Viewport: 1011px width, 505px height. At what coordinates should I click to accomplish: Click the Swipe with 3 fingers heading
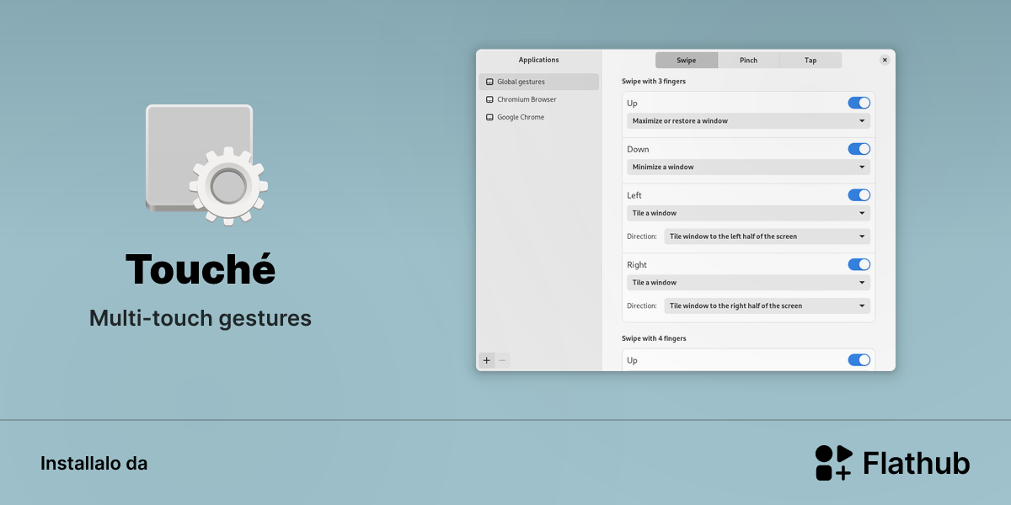[x=654, y=82]
